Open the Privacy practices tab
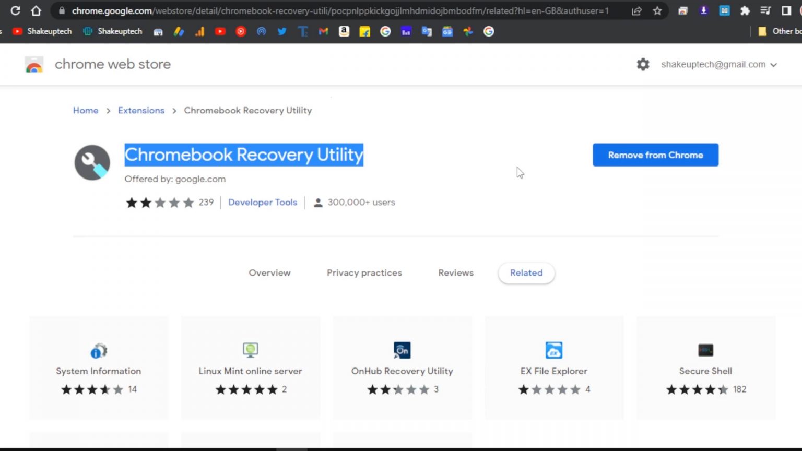The height and width of the screenshot is (451, 802). (x=364, y=272)
